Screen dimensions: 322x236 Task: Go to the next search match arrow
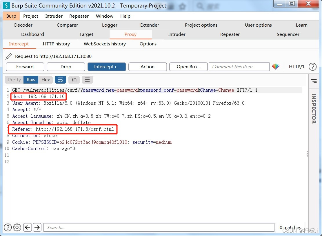coord(37,227)
